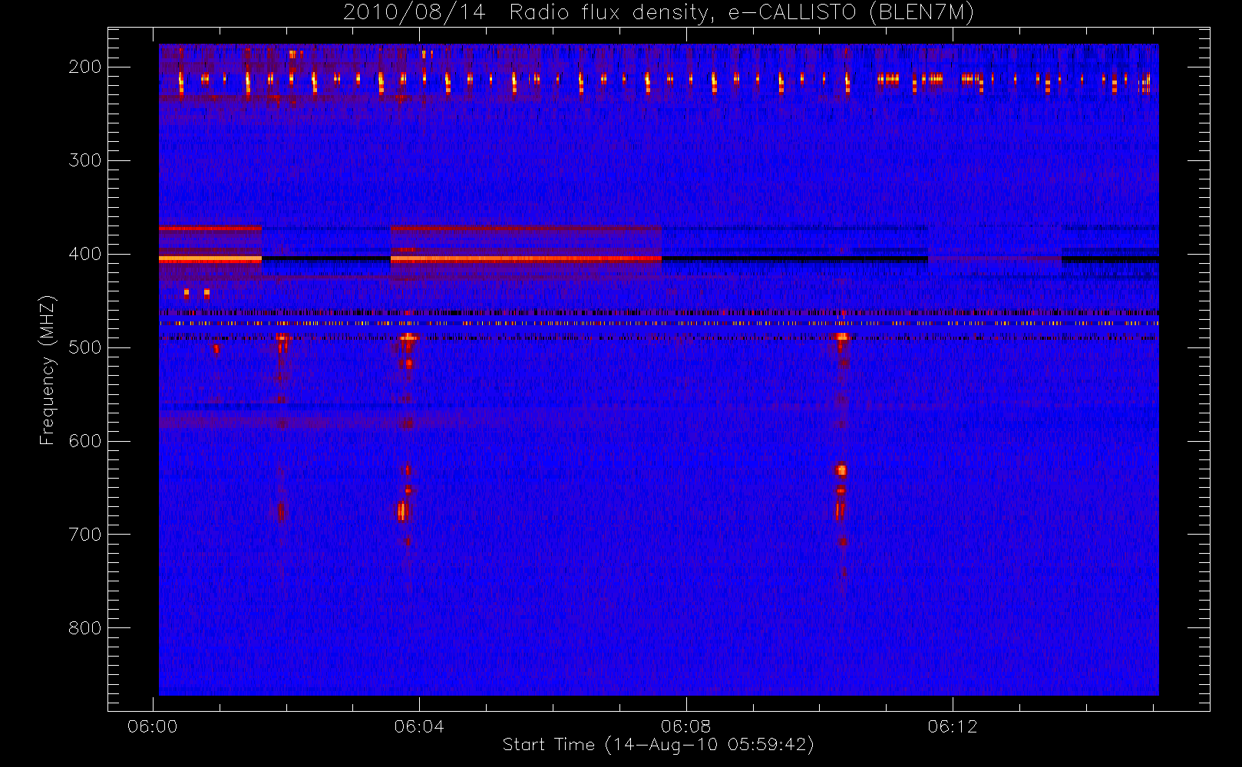Click the 06:00 time tick label
1242x767 pixels.
click(153, 726)
